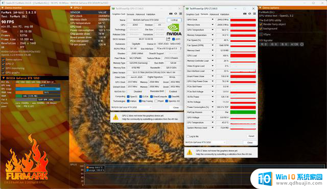The height and width of the screenshot is (189, 327).
Task: Open the GPU Temperature sensor dropdown arrow
Action: coord(213,30)
